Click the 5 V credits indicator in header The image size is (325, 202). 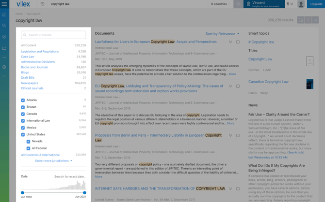(290, 4)
